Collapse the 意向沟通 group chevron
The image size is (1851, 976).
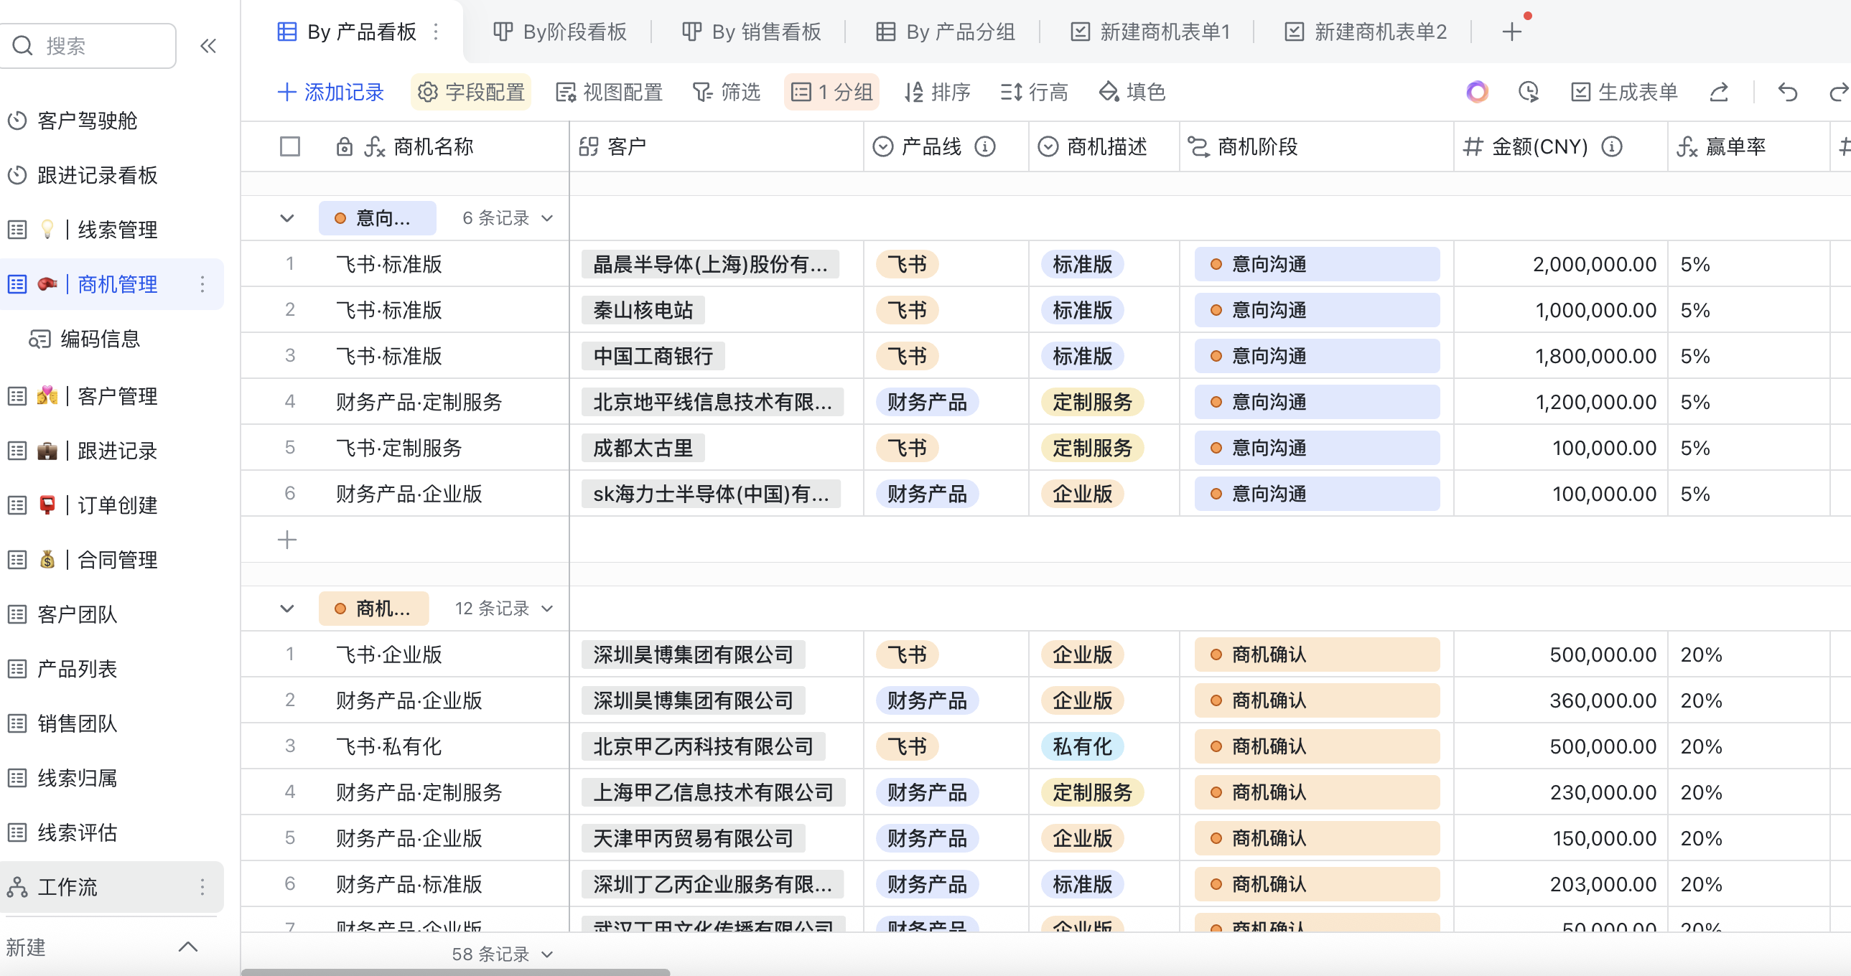pyautogui.click(x=286, y=218)
